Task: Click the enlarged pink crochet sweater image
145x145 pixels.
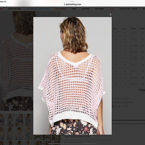Action: [x=72, y=76]
